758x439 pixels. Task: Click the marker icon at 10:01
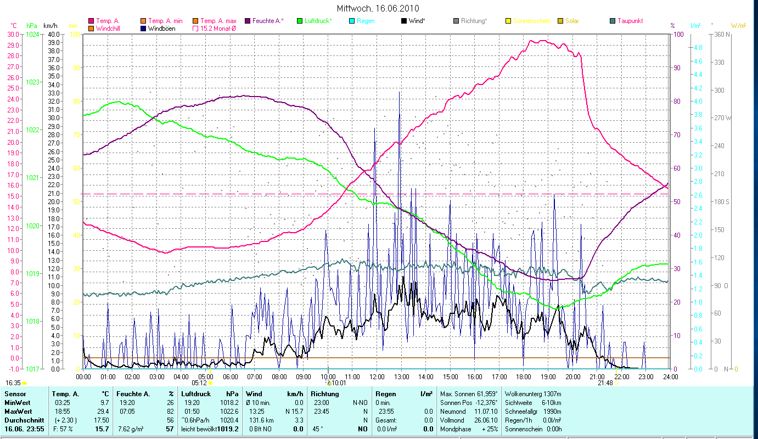point(329,383)
